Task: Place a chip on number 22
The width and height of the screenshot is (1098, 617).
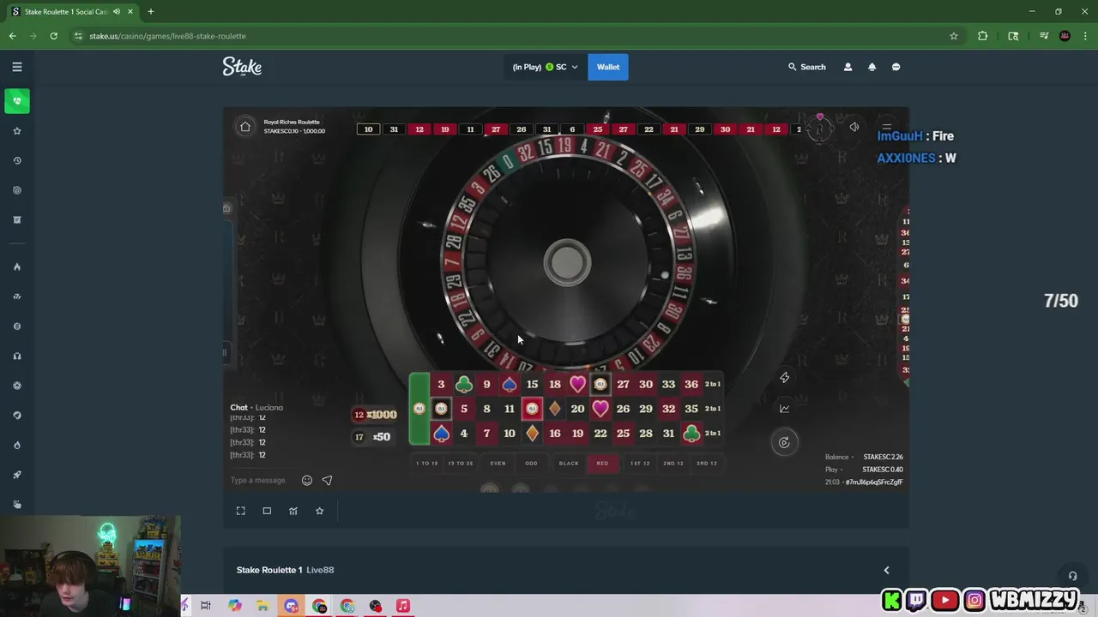Action: pyautogui.click(x=600, y=434)
